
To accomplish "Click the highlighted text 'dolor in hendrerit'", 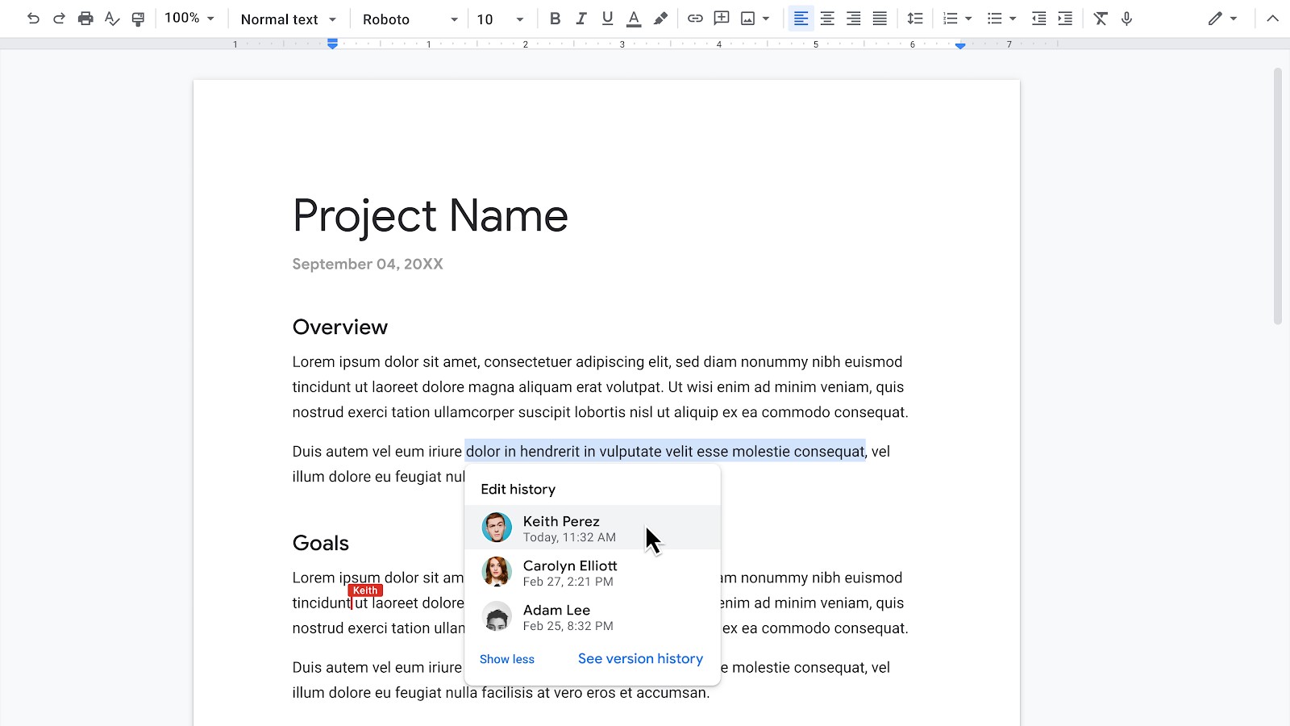I will [x=523, y=452].
